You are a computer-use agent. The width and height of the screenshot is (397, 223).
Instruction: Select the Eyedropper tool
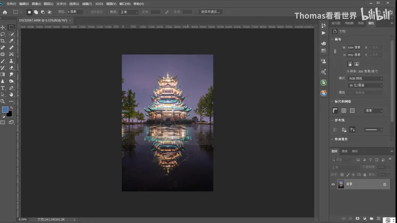(11, 41)
